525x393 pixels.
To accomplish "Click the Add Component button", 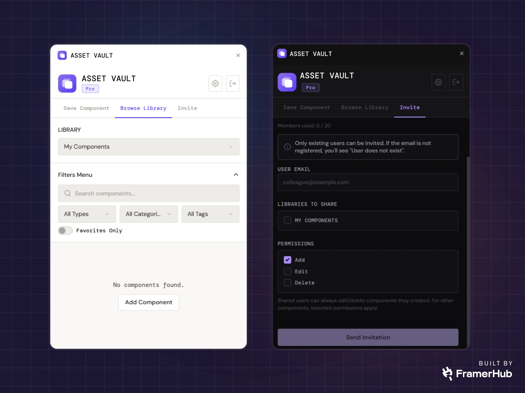I will (x=148, y=302).
